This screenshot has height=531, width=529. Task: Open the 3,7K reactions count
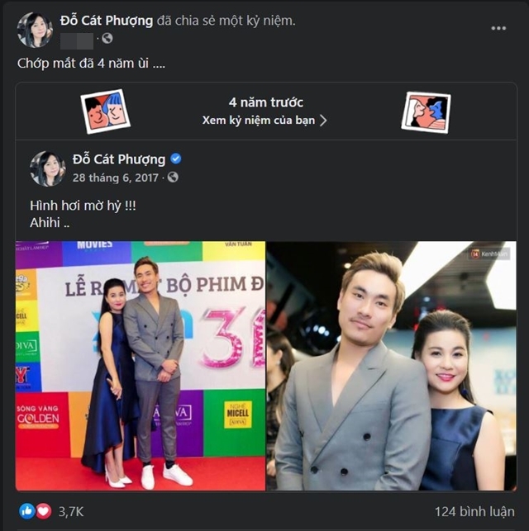[71, 511]
